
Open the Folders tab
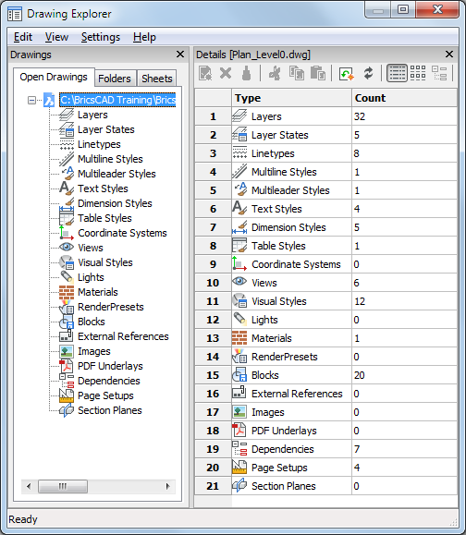click(x=115, y=79)
